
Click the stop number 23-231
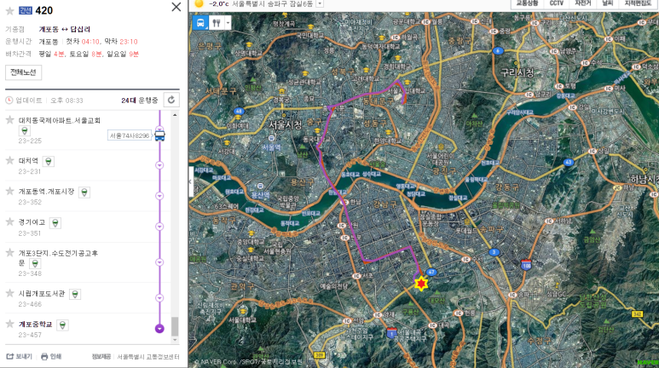click(x=30, y=171)
